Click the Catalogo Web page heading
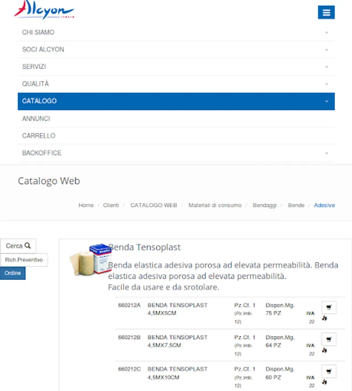 point(49,181)
